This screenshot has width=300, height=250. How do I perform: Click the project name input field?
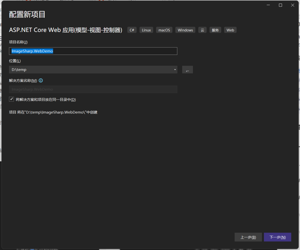tap(93, 51)
